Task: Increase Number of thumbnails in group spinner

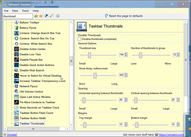Action: point(178,54)
